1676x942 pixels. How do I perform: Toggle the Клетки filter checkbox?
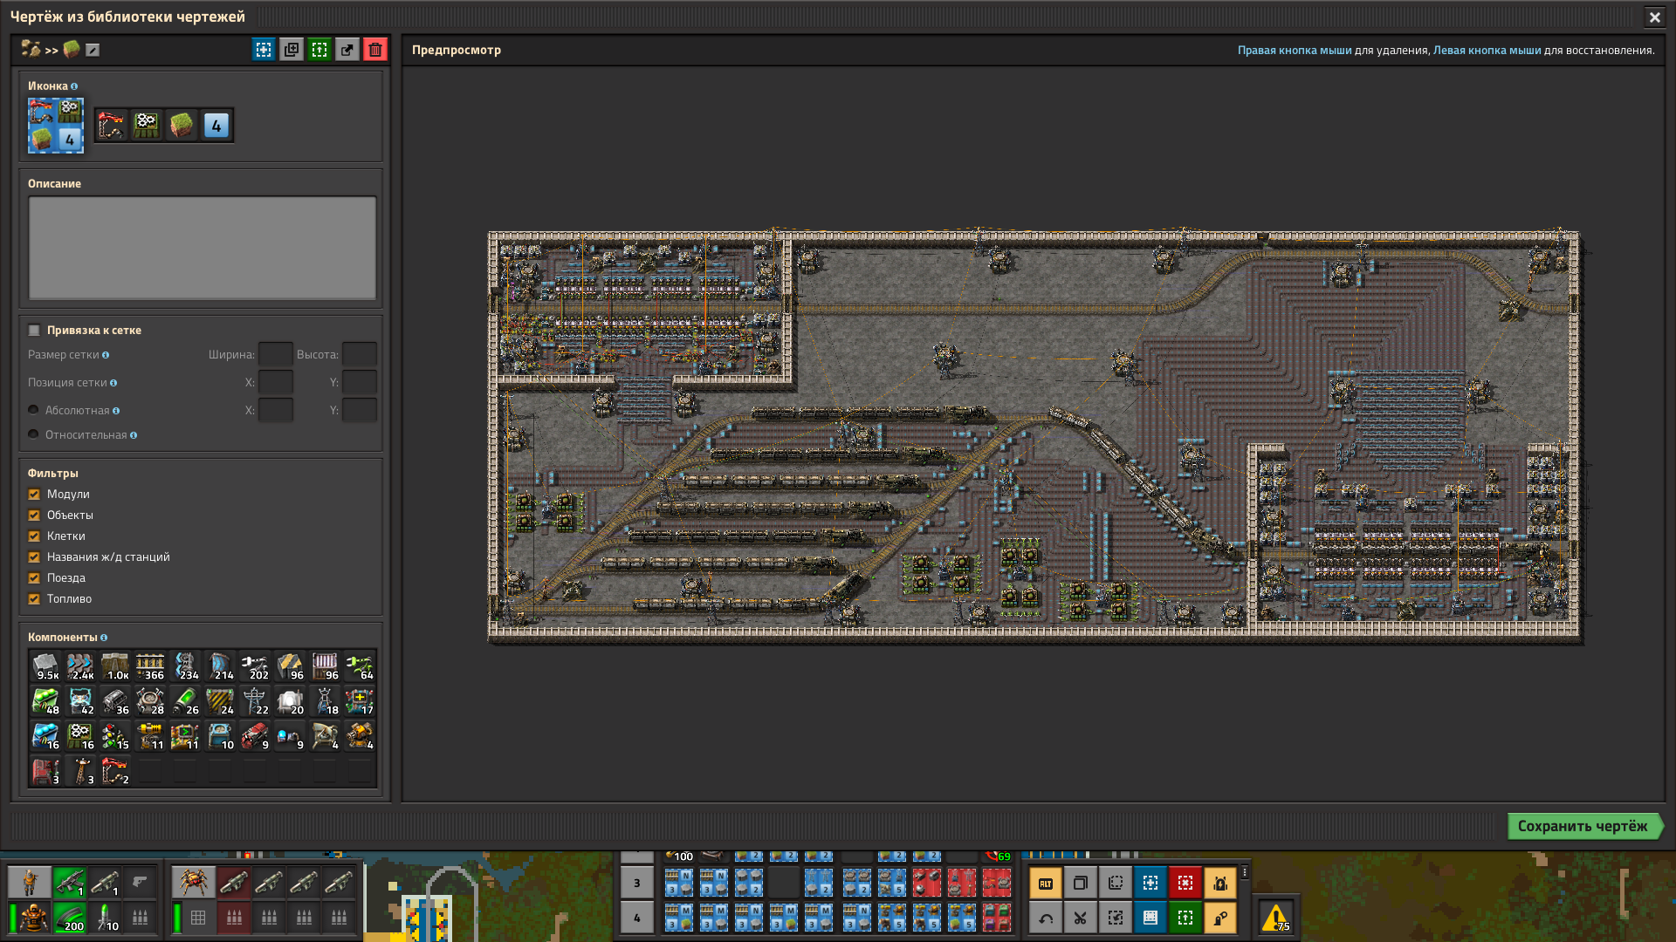coord(34,536)
